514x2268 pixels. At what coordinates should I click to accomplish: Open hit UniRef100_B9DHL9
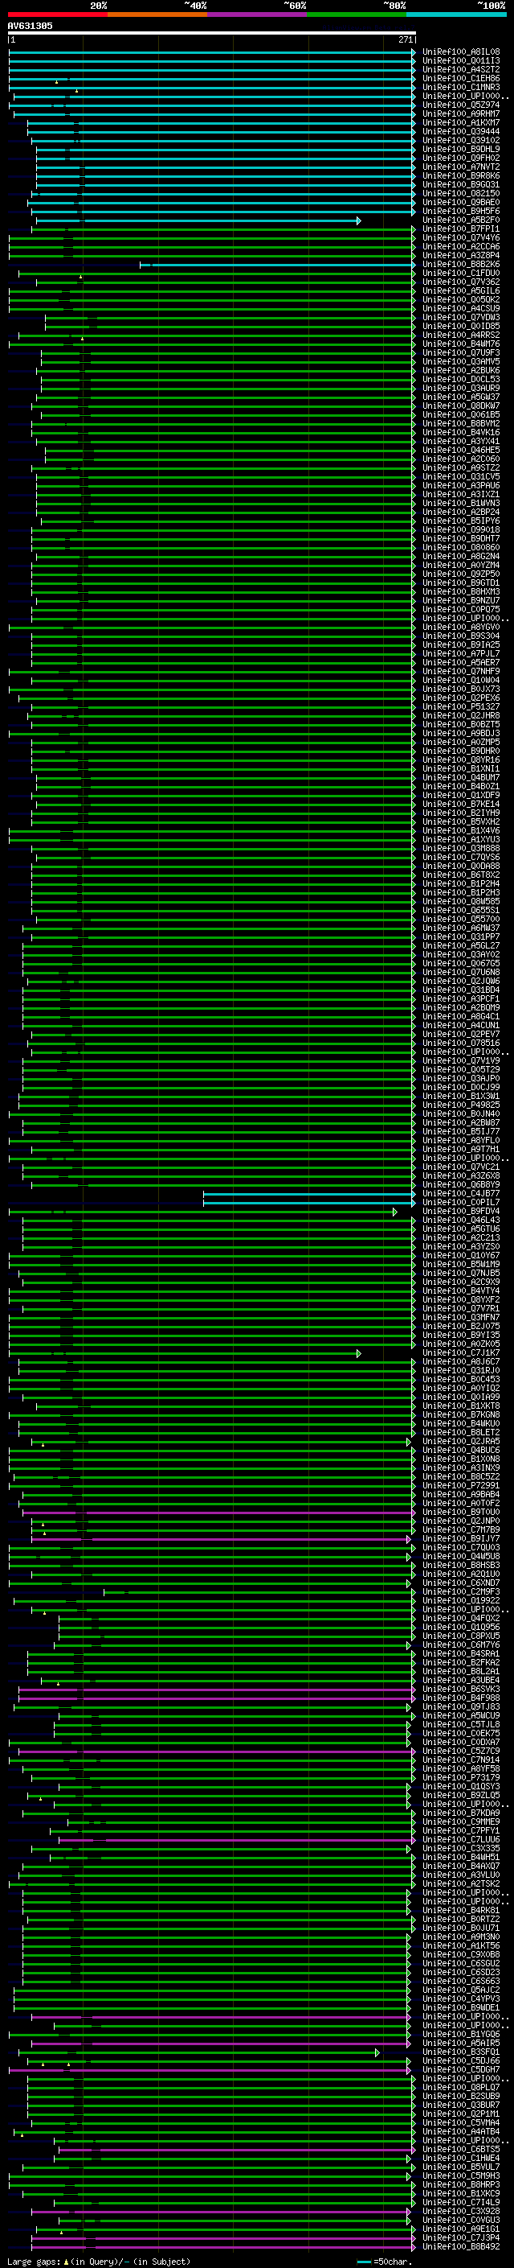tap(460, 149)
